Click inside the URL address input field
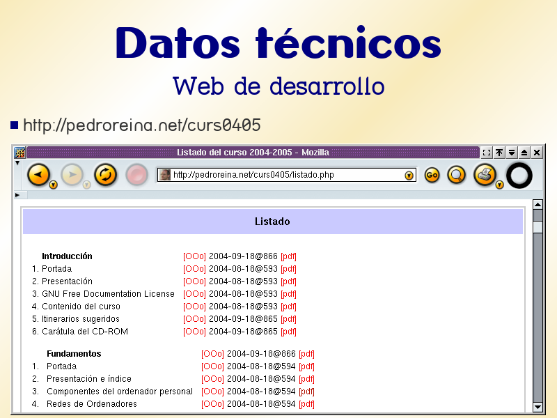Image resolution: width=557 pixels, height=418 pixels. [x=278, y=175]
